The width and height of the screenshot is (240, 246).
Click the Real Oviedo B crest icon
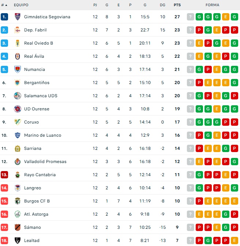tap(17, 43)
